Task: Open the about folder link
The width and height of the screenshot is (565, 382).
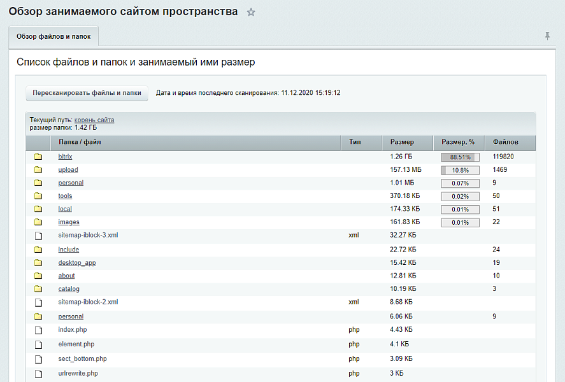Action: [x=66, y=276]
